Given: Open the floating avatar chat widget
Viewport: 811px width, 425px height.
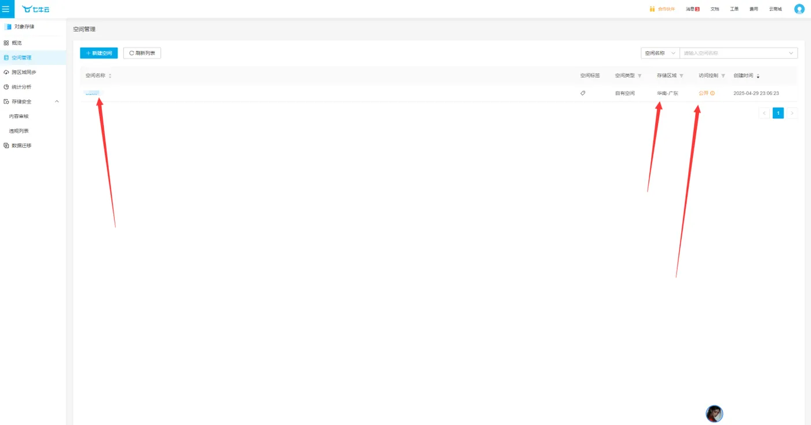Looking at the screenshot, I should (x=714, y=413).
